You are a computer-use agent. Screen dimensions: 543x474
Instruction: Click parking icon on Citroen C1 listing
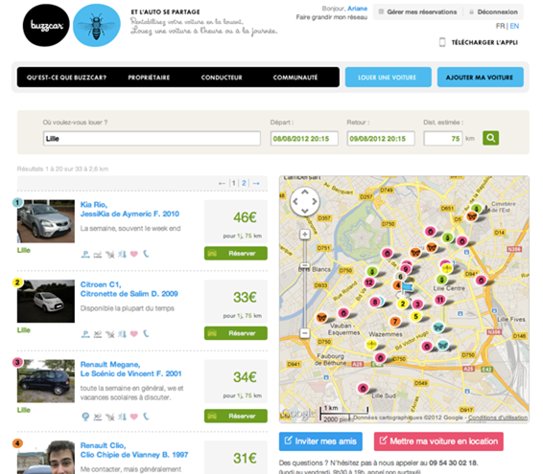[x=85, y=334]
